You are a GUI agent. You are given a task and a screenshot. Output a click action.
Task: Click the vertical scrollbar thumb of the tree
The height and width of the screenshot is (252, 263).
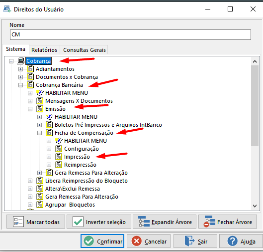255,106
